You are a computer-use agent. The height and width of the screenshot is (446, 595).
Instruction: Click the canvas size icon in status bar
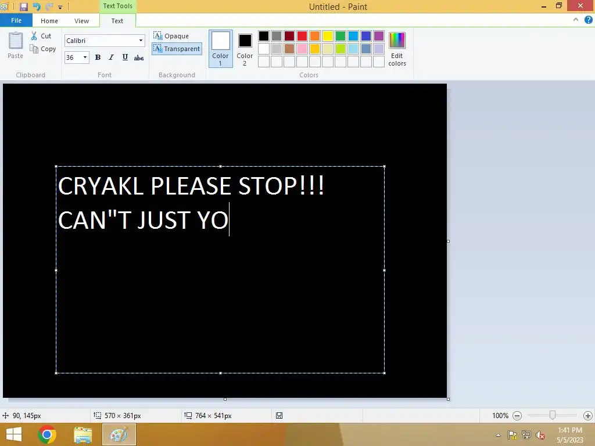[x=188, y=416]
